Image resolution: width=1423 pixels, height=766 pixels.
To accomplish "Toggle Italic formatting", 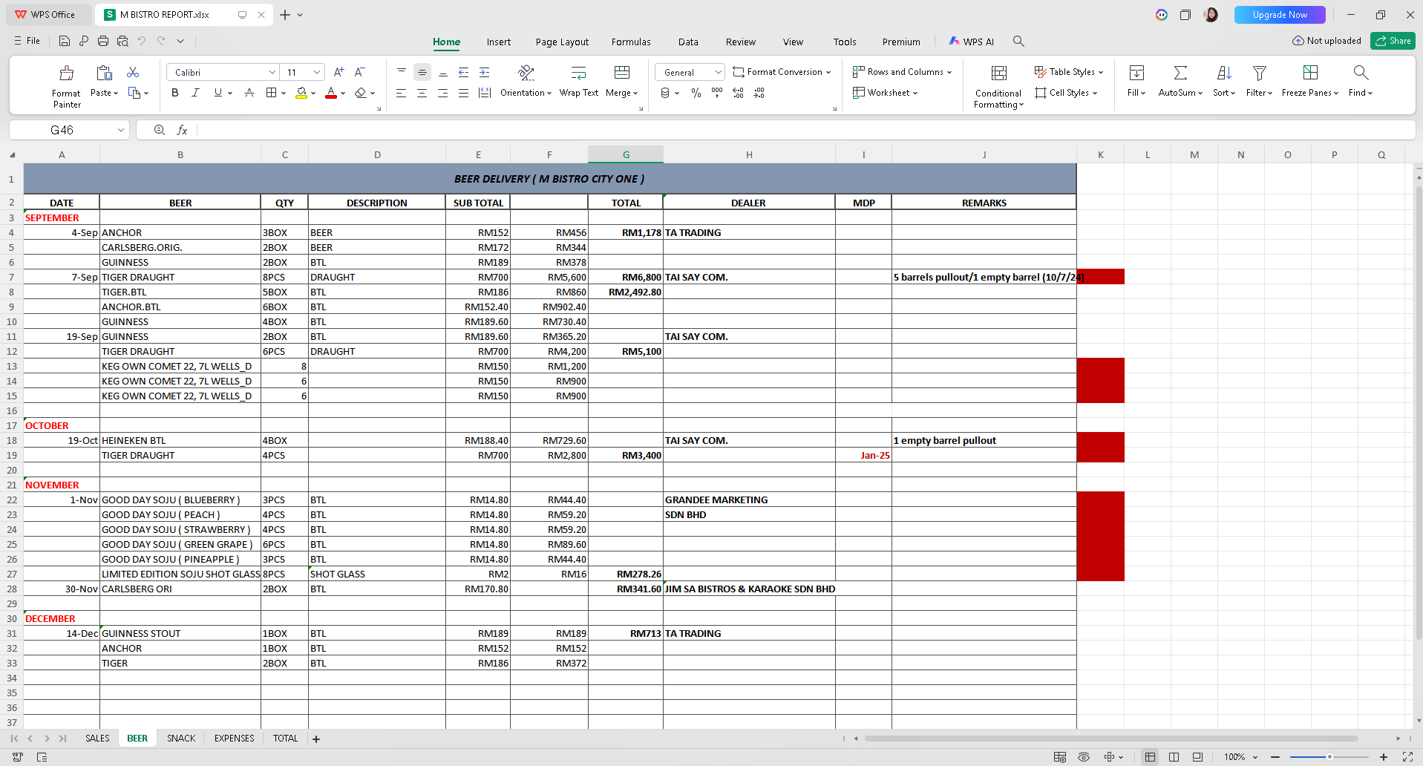I will [x=196, y=93].
